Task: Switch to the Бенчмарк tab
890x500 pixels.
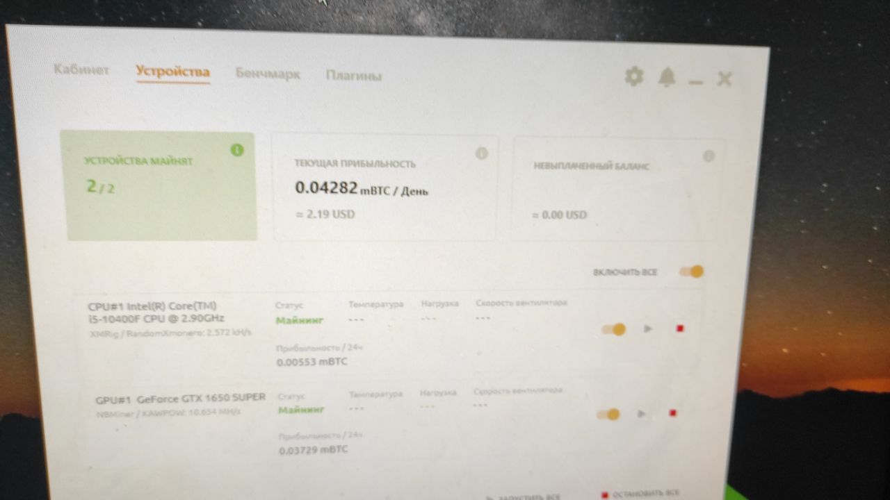Action: [268, 73]
